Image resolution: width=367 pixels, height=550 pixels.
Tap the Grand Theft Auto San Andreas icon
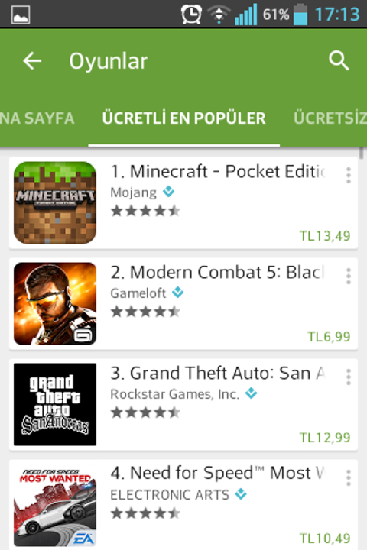coord(55,404)
